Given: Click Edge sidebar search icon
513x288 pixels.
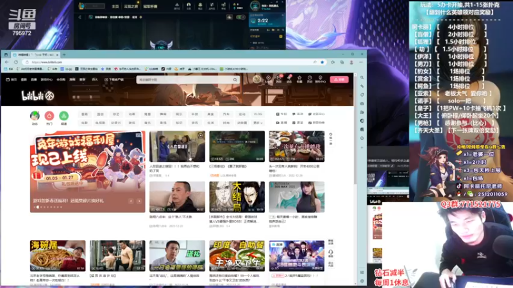Looking at the screenshot, I should (362, 77).
